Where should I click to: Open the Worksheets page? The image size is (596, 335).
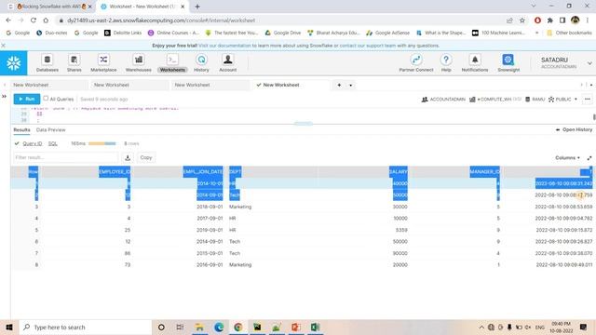point(172,63)
